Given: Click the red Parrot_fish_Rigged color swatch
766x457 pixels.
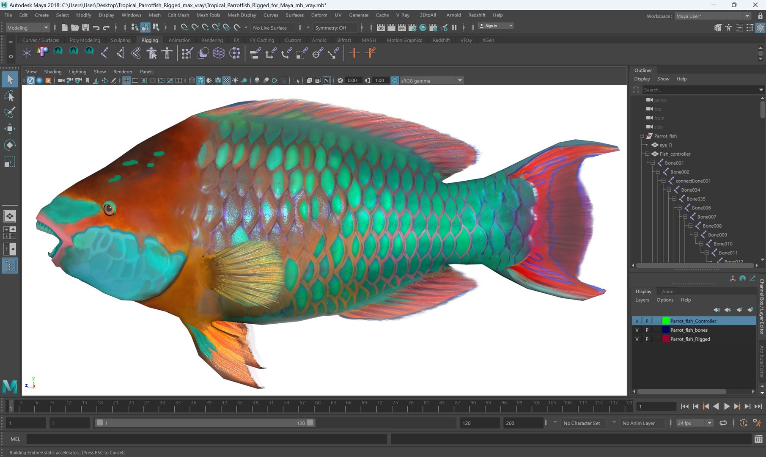Looking at the screenshot, I should 666,339.
